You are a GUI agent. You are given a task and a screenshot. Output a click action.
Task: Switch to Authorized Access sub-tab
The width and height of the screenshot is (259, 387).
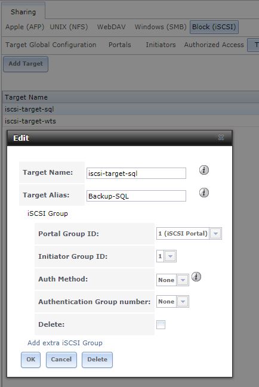pos(214,45)
